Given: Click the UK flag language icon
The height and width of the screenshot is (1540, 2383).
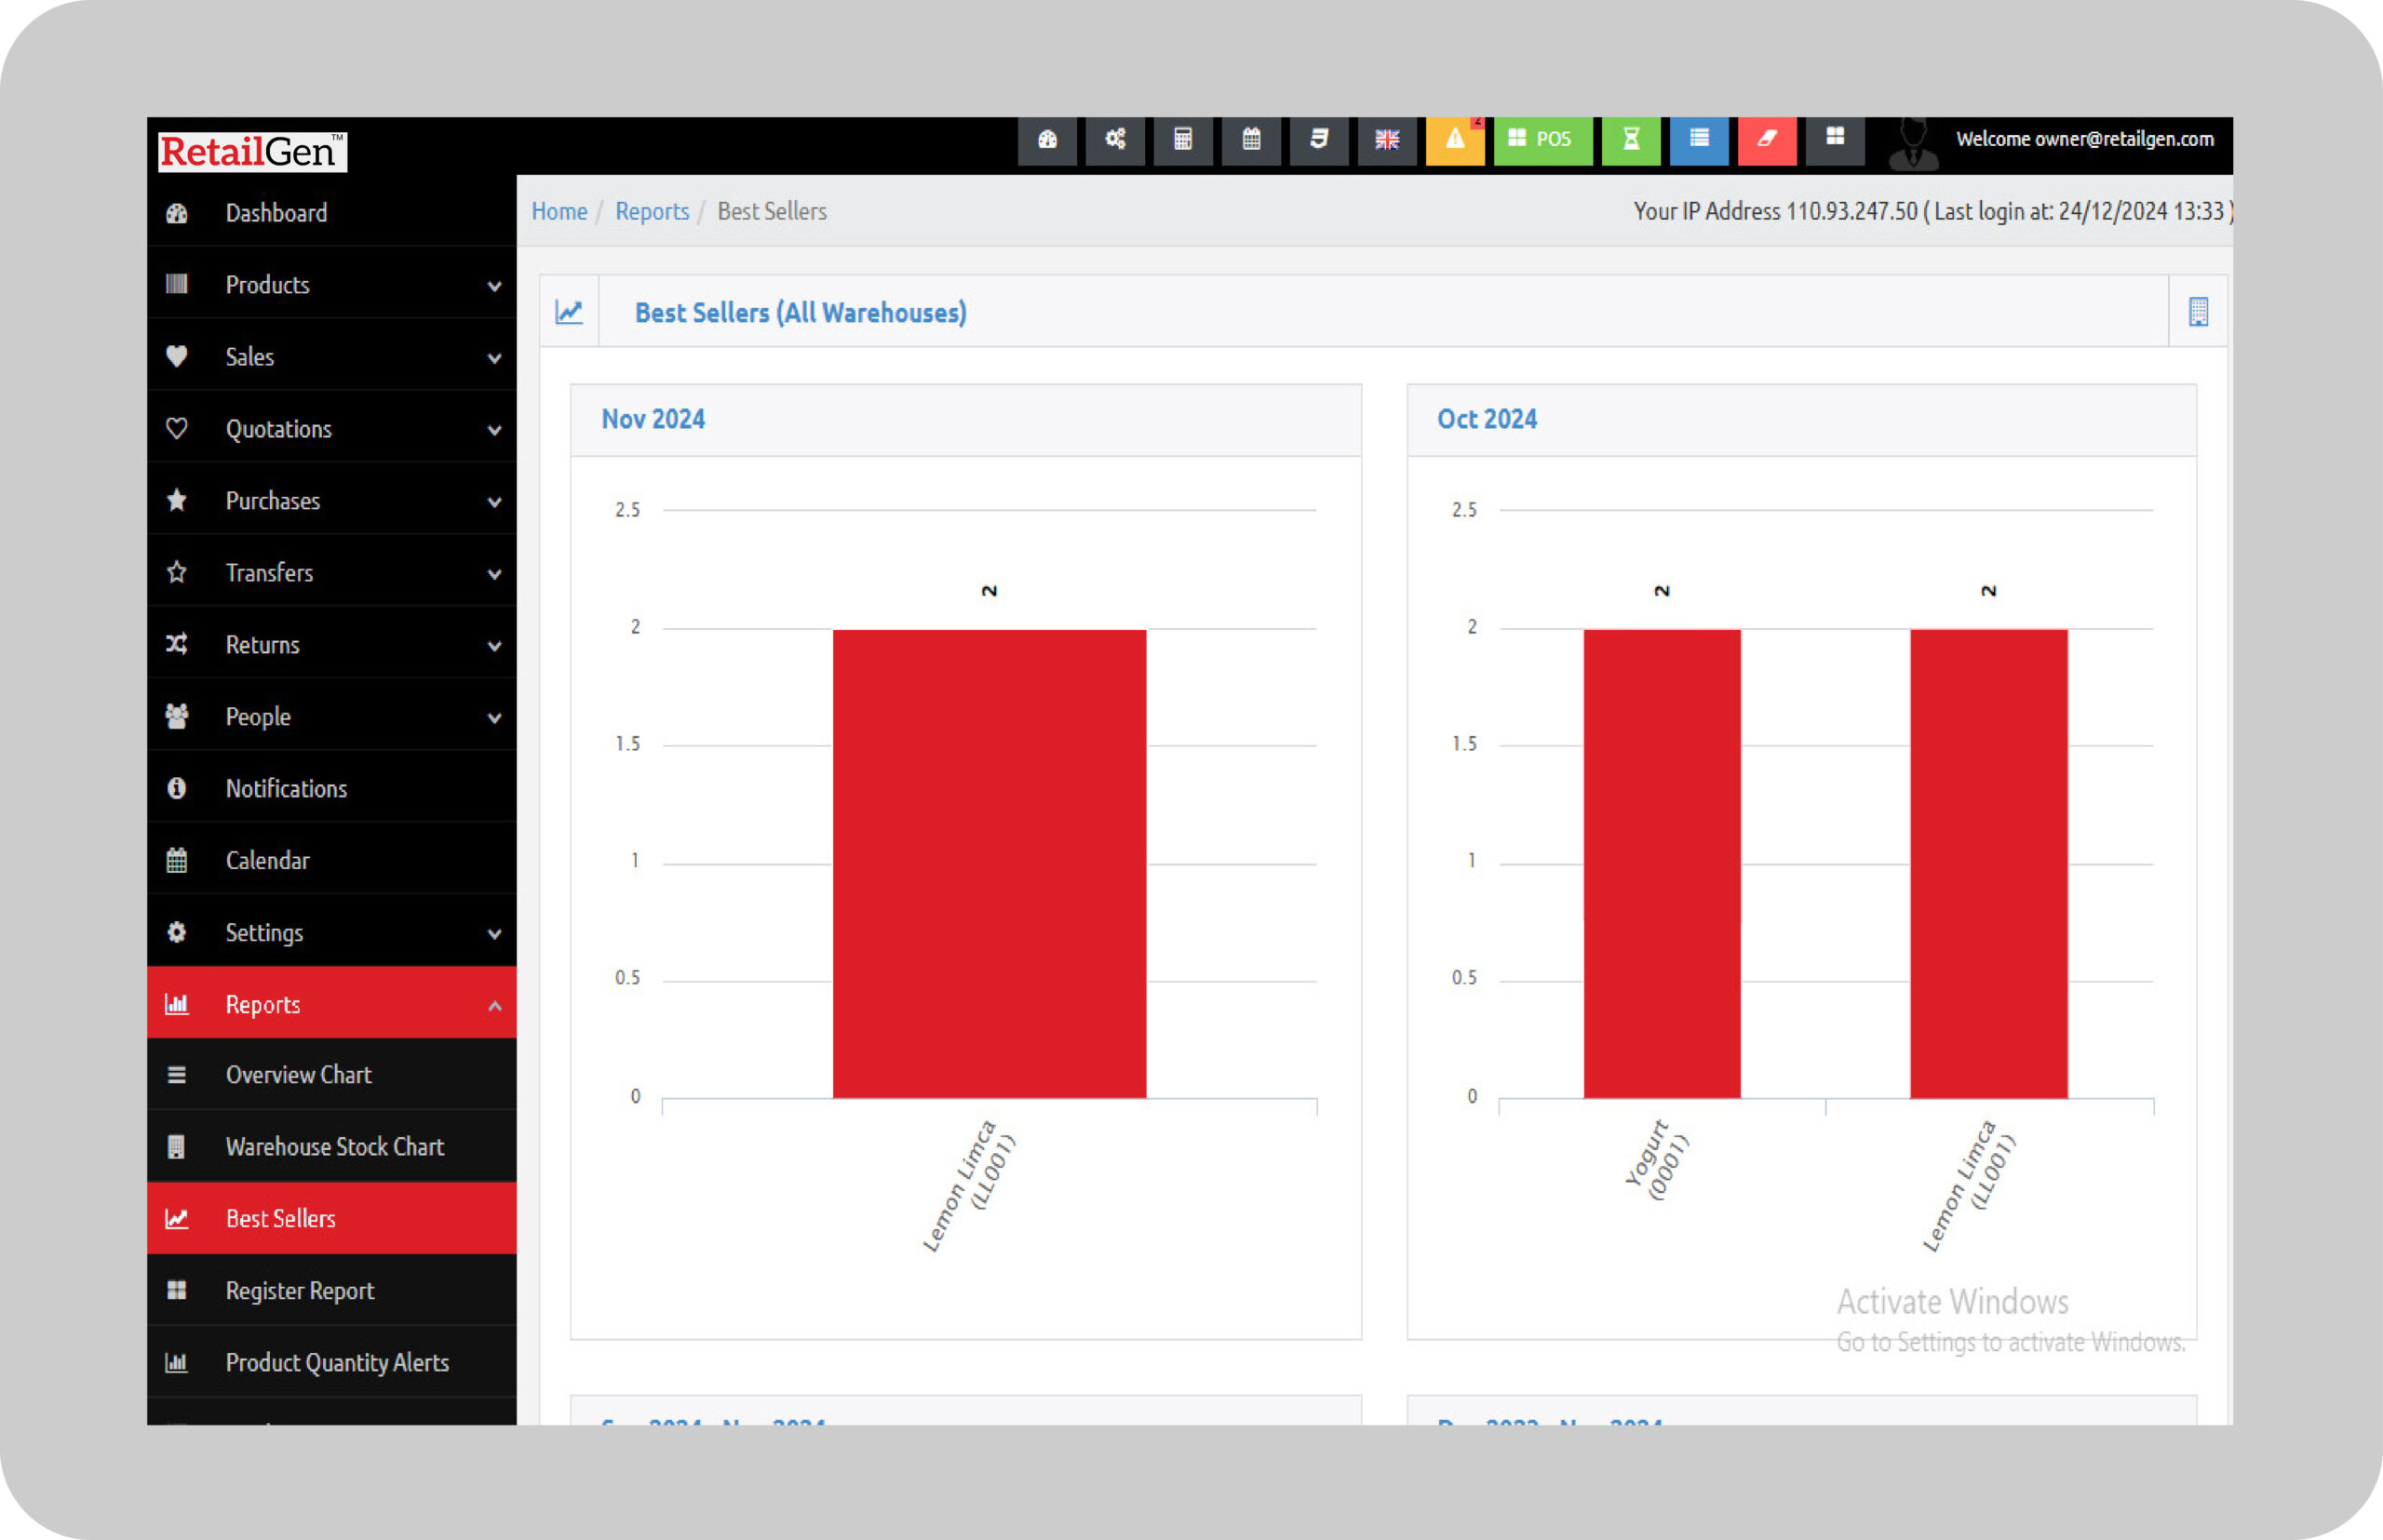Looking at the screenshot, I should [x=1387, y=139].
